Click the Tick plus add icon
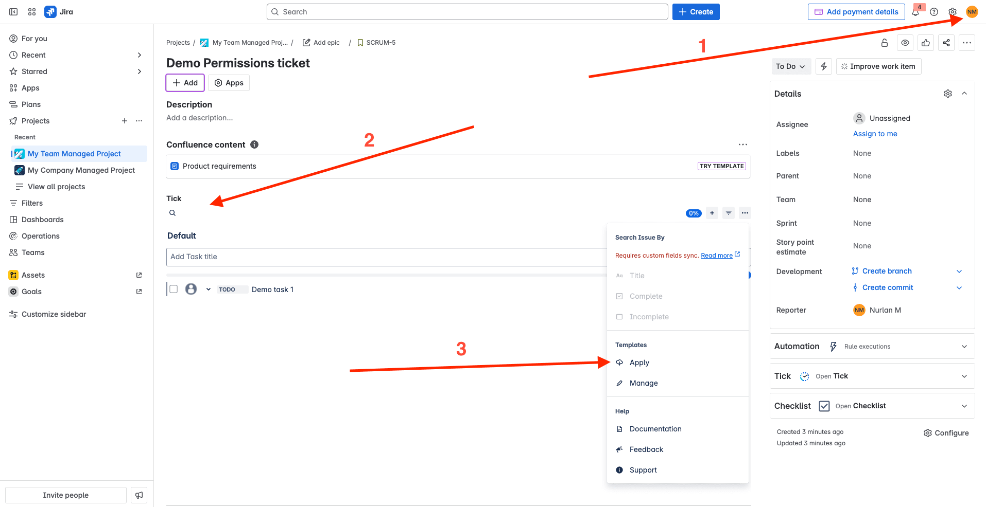986x507 pixels. point(712,213)
